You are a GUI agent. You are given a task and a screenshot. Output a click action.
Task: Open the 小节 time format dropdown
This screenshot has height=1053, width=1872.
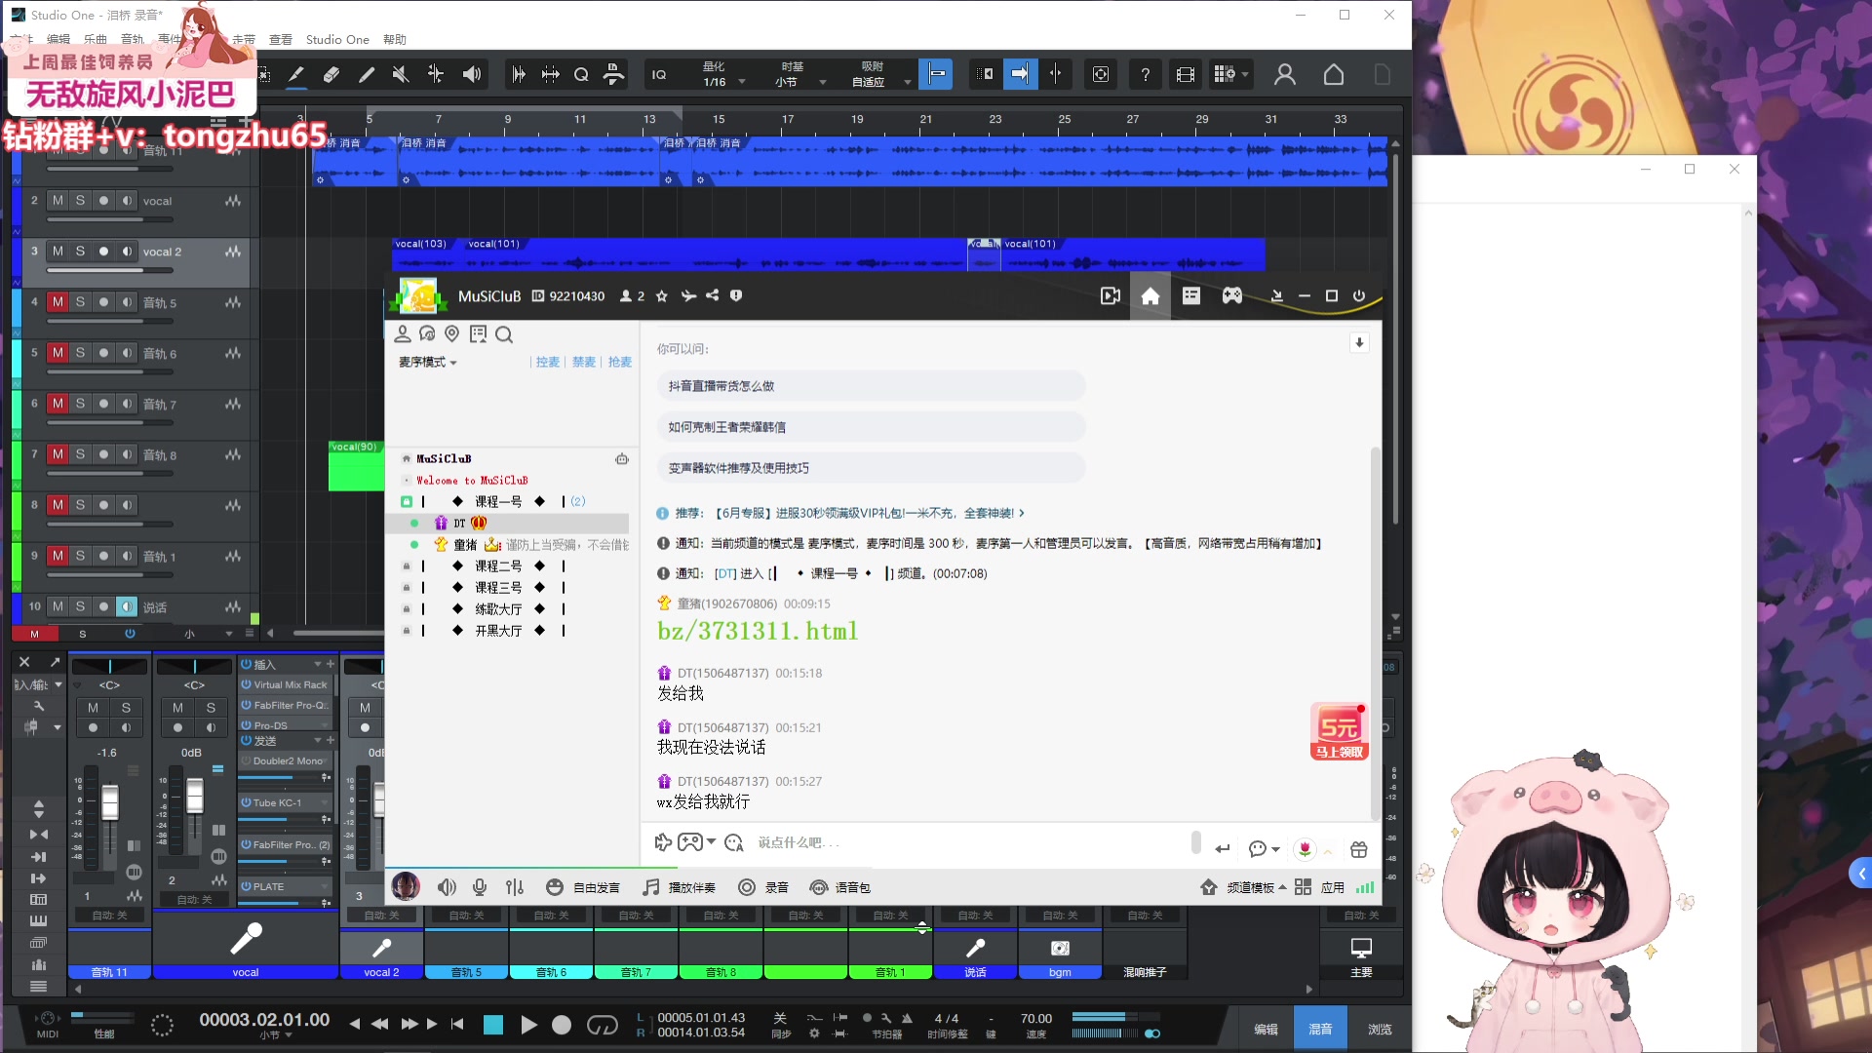(276, 1035)
